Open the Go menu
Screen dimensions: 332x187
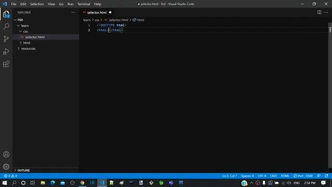click(x=61, y=4)
